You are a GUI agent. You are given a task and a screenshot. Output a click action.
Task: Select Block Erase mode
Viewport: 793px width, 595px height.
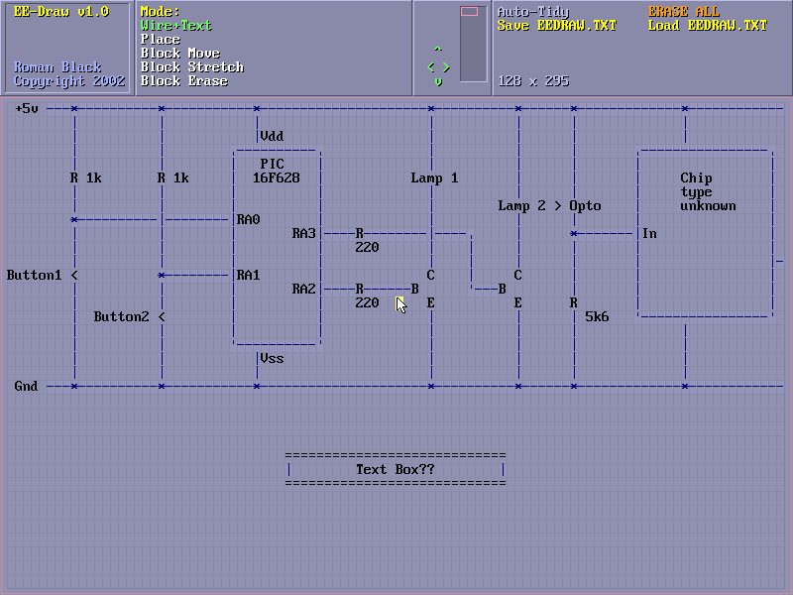184,81
